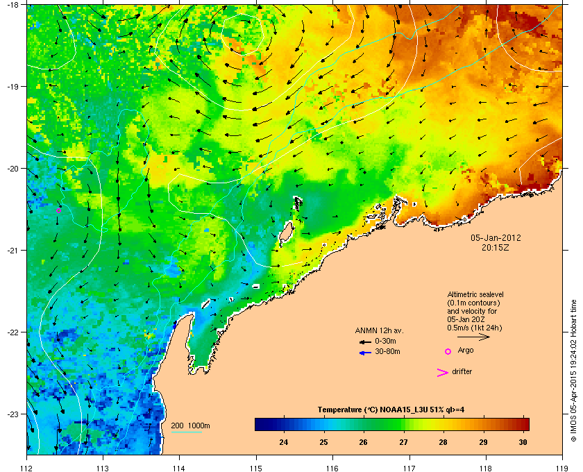The height and width of the screenshot is (472, 583).
Task: Click the '-23' latitude axis label
Action: click(12, 414)
